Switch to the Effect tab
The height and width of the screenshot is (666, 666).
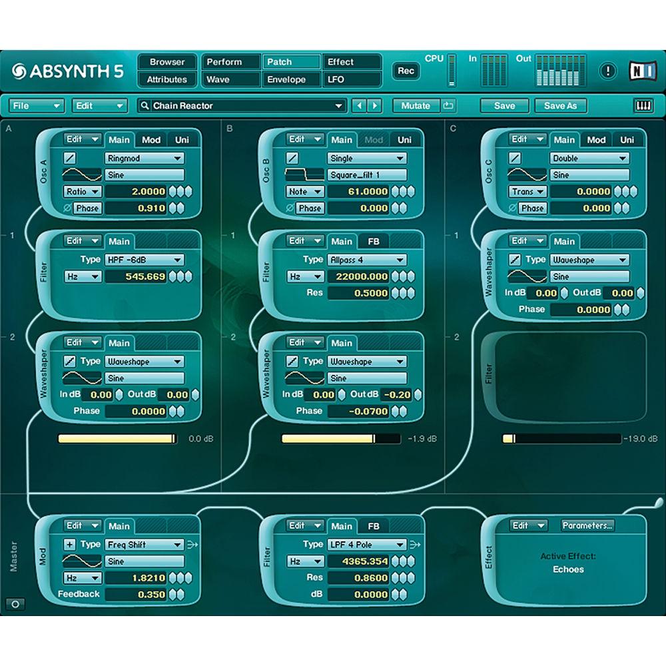[351, 62]
